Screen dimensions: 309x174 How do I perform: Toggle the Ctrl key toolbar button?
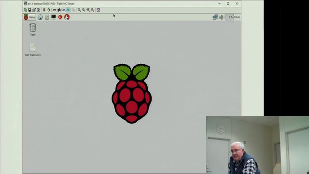(63, 10)
